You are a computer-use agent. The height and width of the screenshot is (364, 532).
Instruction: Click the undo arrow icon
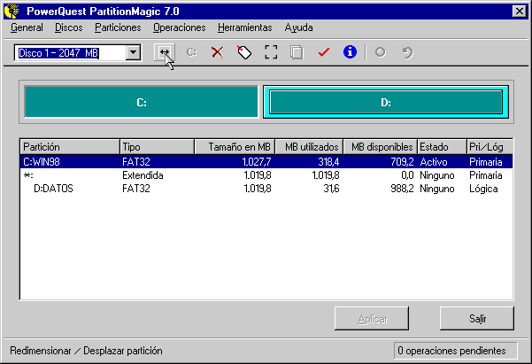[x=407, y=52]
